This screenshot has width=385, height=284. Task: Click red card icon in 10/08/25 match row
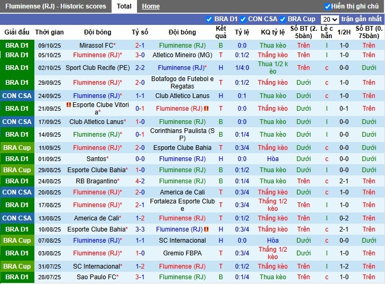tap(206, 229)
